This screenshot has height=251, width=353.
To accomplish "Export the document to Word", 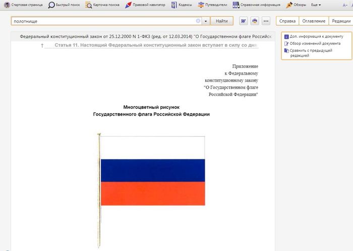I will pyautogui.click(x=244, y=21).
